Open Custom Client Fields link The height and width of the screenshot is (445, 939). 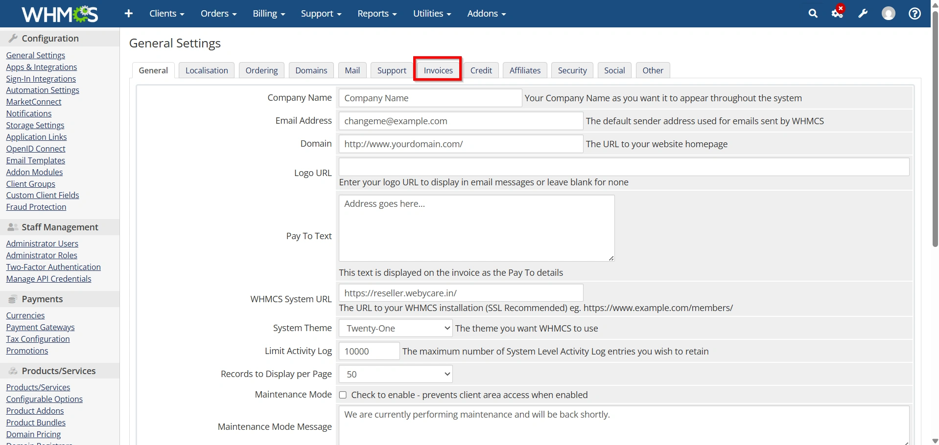pyautogui.click(x=43, y=195)
